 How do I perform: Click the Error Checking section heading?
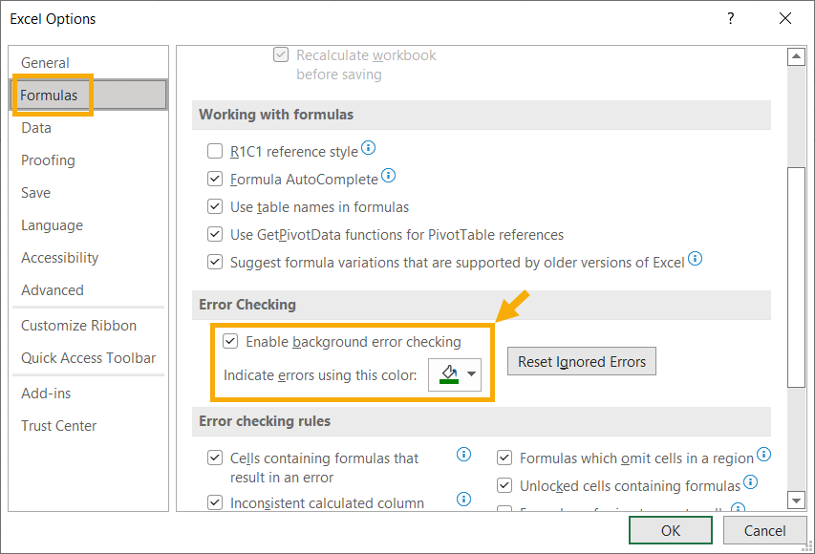click(247, 305)
